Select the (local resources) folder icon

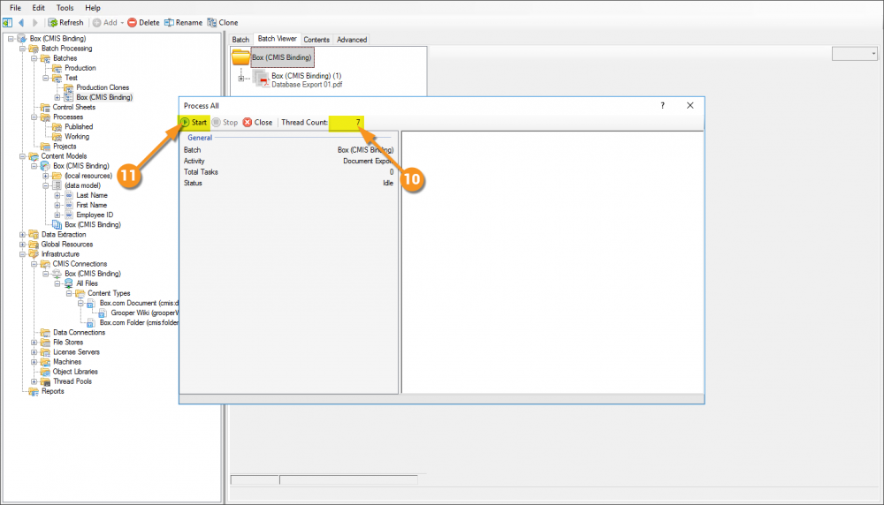[x=57, y=176]
